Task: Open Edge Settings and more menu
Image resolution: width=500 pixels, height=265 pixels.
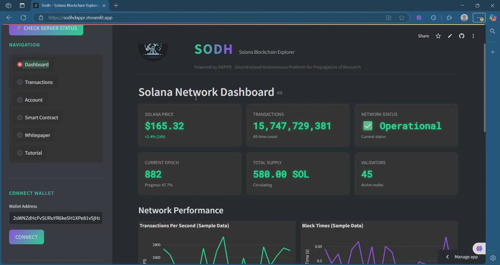Action: click(x=479, y=18)
